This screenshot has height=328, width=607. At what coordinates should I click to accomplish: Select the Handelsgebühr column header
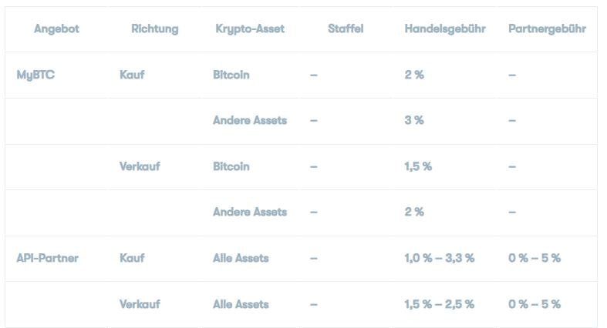pos(445,28)
